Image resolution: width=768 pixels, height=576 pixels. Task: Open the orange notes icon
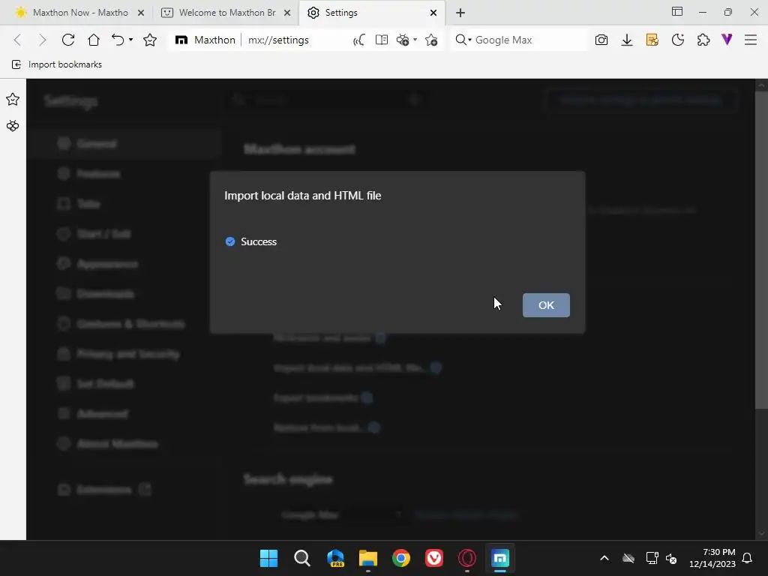tap(652, 40)
